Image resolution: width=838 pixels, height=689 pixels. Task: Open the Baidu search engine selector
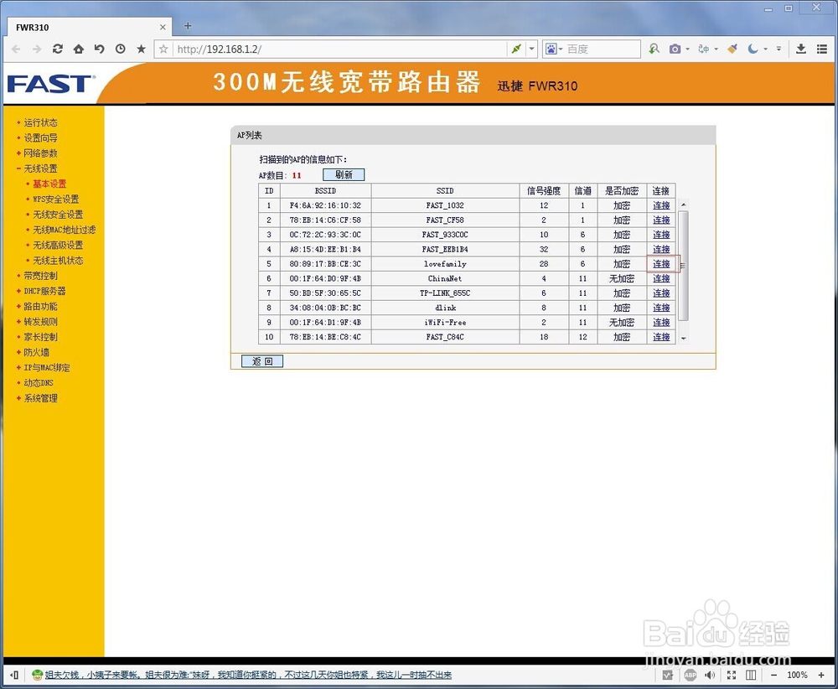tap(554, 49)
